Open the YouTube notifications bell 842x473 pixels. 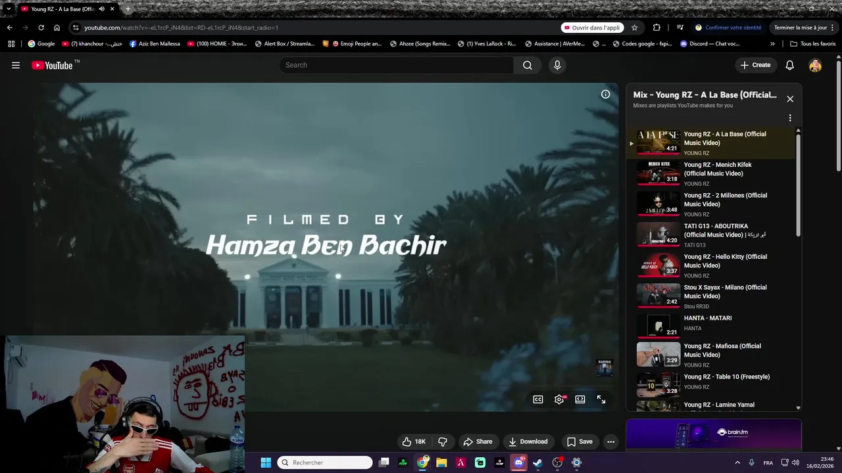click(789, 65)
